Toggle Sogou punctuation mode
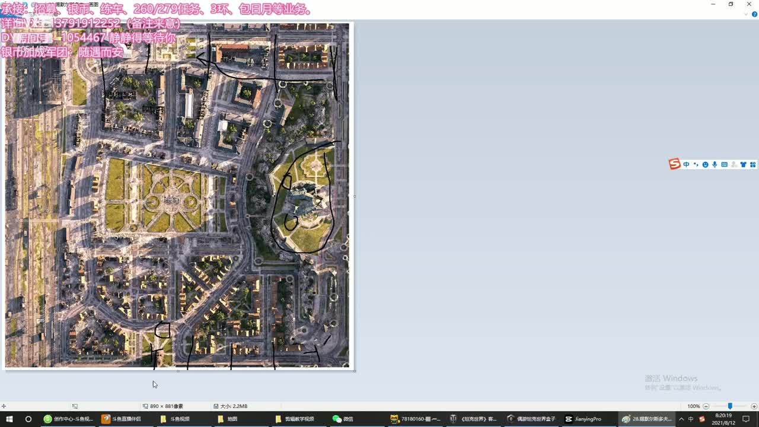The width and height of the screenshot is (759, 427). [x=696, y=165]
